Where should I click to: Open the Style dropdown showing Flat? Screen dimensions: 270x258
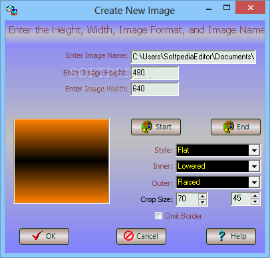pos(254,150)
